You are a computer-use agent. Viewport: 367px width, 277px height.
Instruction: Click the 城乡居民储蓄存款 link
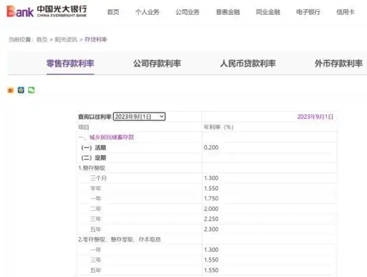pyautogui.click(x=112, y=137)
